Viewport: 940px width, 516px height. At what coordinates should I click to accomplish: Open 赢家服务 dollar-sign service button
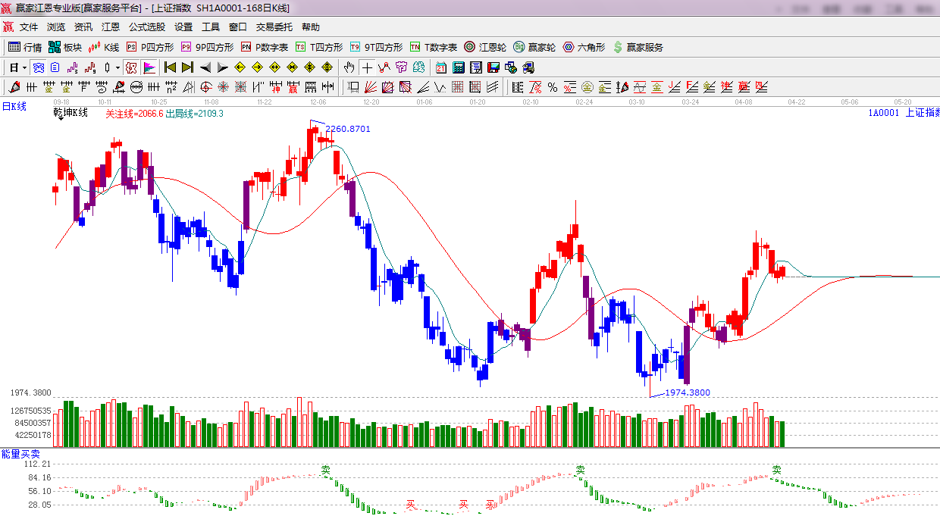[638, 47]
